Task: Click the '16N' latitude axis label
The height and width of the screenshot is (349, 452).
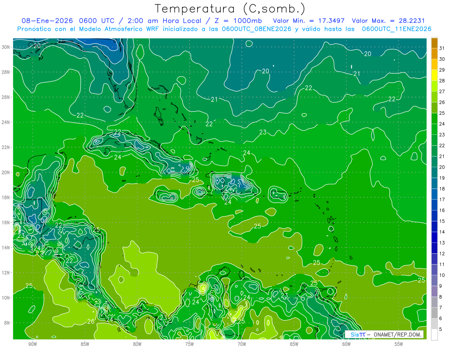Action: coord(5,223)
